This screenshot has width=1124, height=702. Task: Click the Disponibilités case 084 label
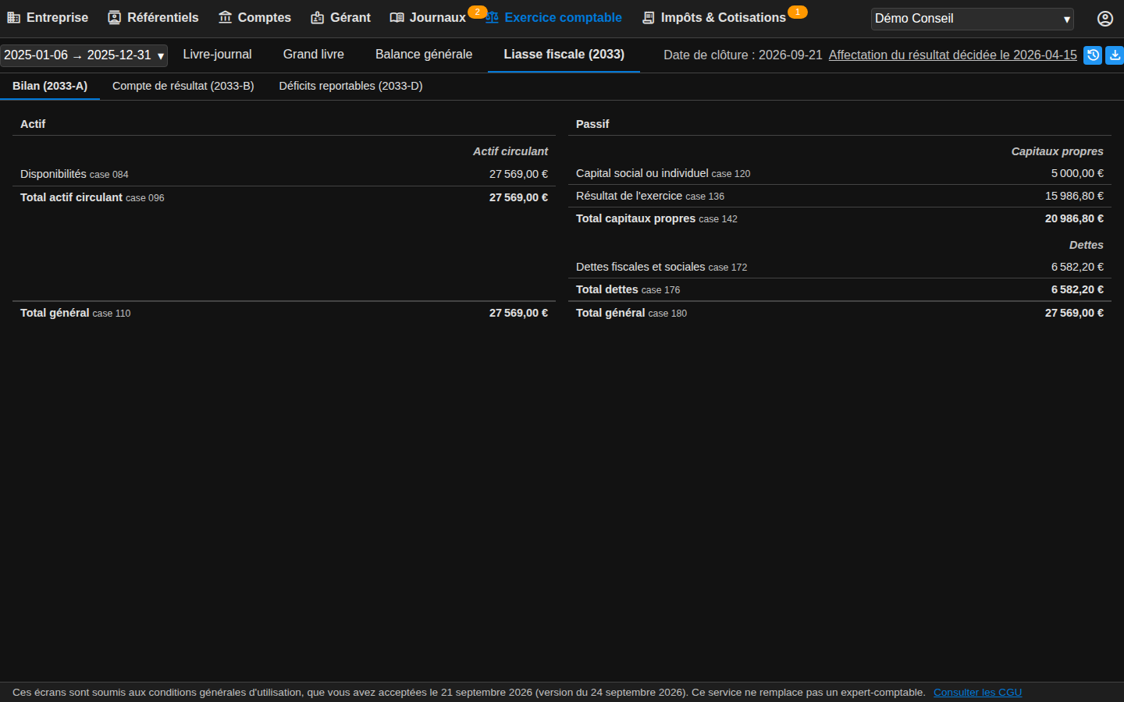point(74,174)
